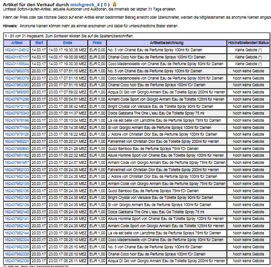271x267 pixels.
Task: Click the Höchstbietender/Status column header
Action: pos(248,43)
